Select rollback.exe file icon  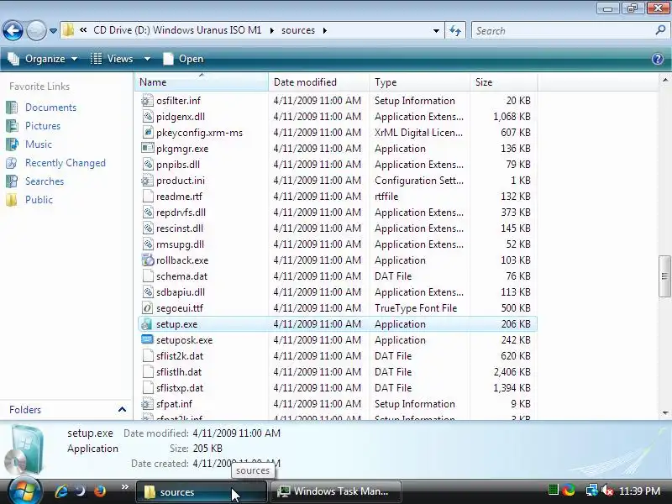coord(148,260)
